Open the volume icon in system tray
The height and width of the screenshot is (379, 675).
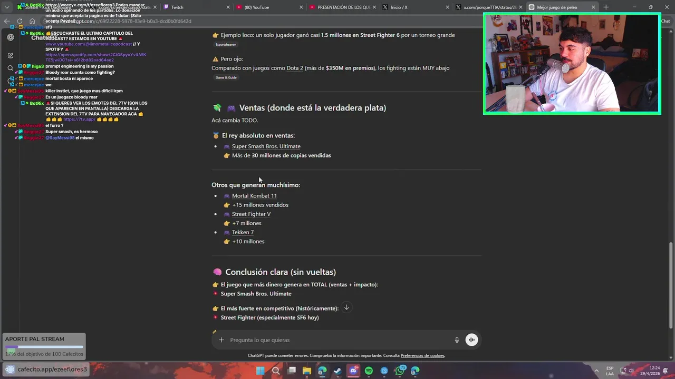pos(632,371)
